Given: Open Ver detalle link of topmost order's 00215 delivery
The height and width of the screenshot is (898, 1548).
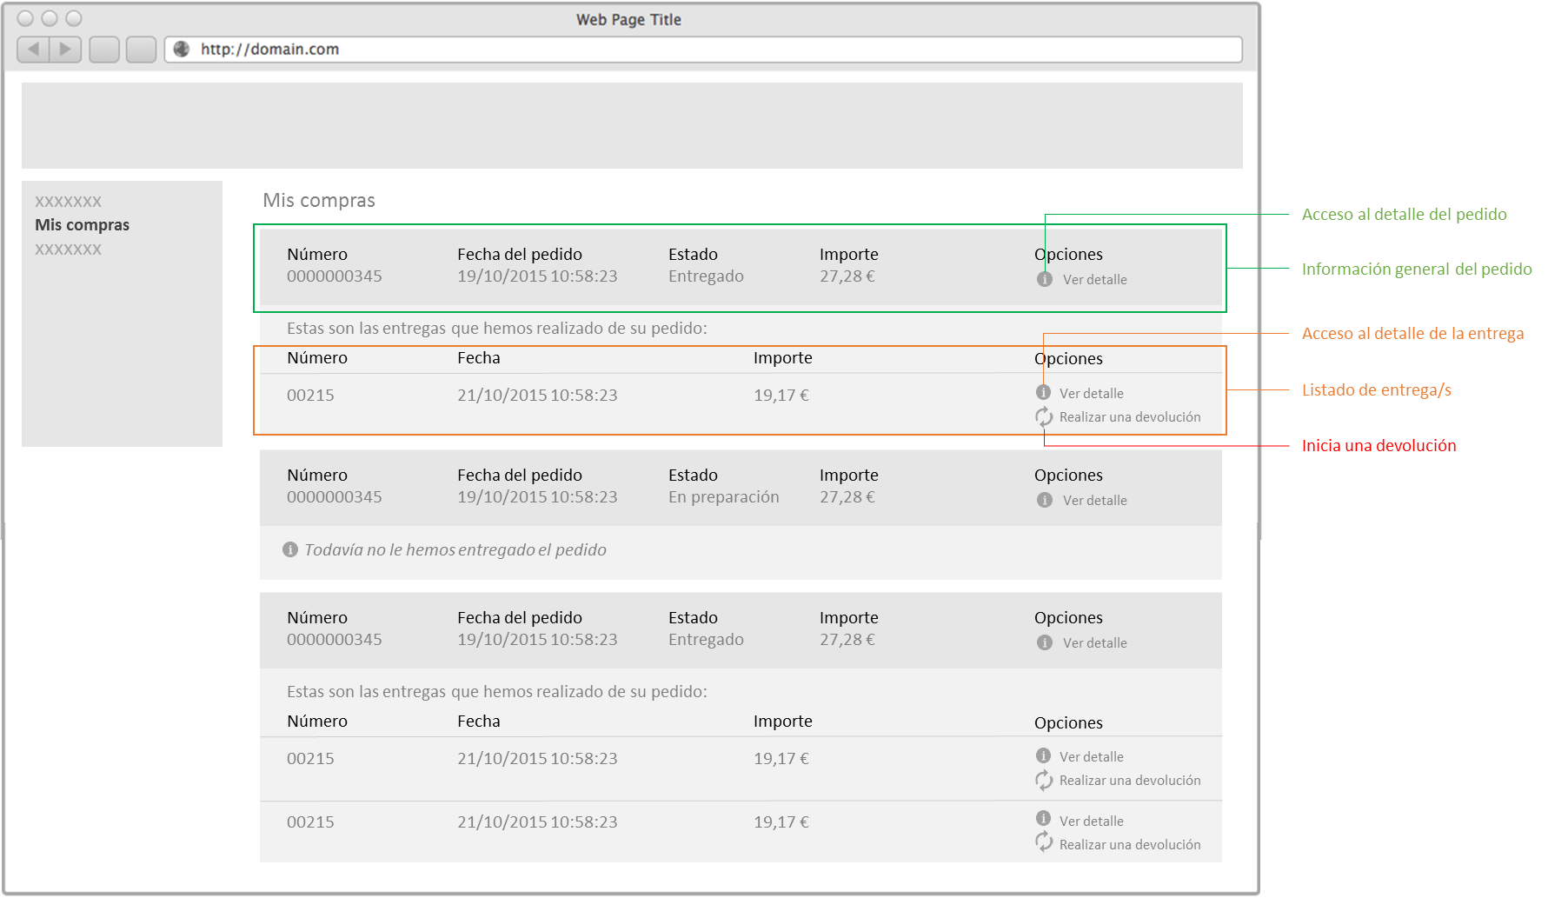Looking at the screenshot, I should (x=1091, y=394).
